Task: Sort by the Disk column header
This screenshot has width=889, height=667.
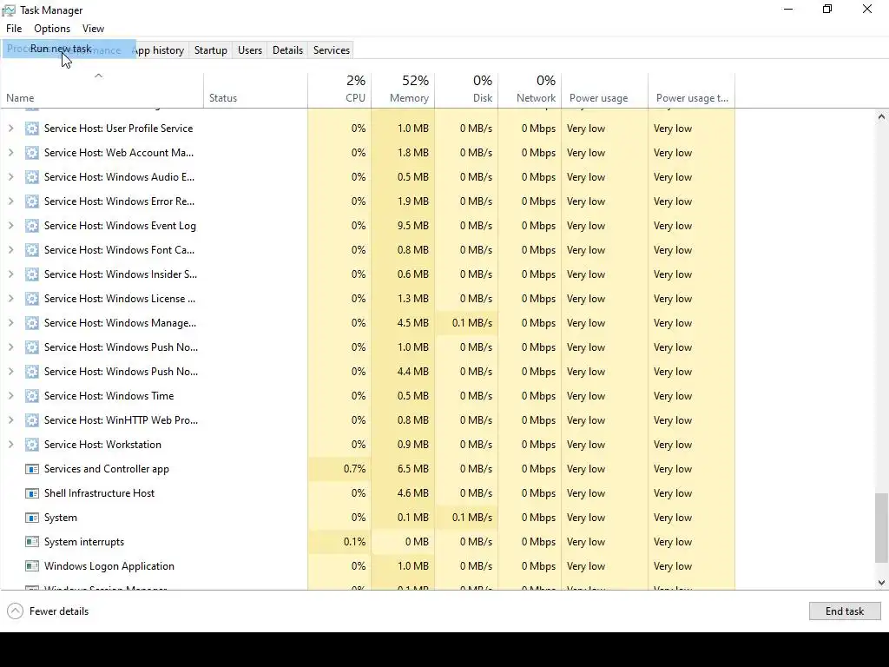Action: click(x=466, y=90)
